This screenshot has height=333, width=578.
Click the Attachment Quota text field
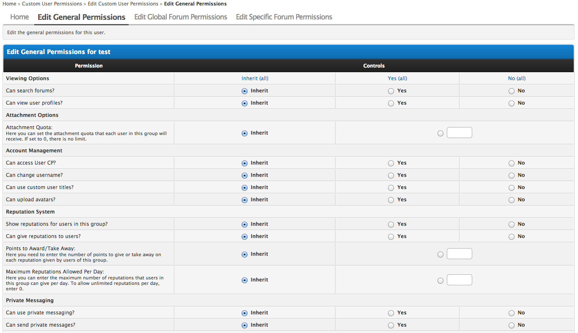(459, 133)
